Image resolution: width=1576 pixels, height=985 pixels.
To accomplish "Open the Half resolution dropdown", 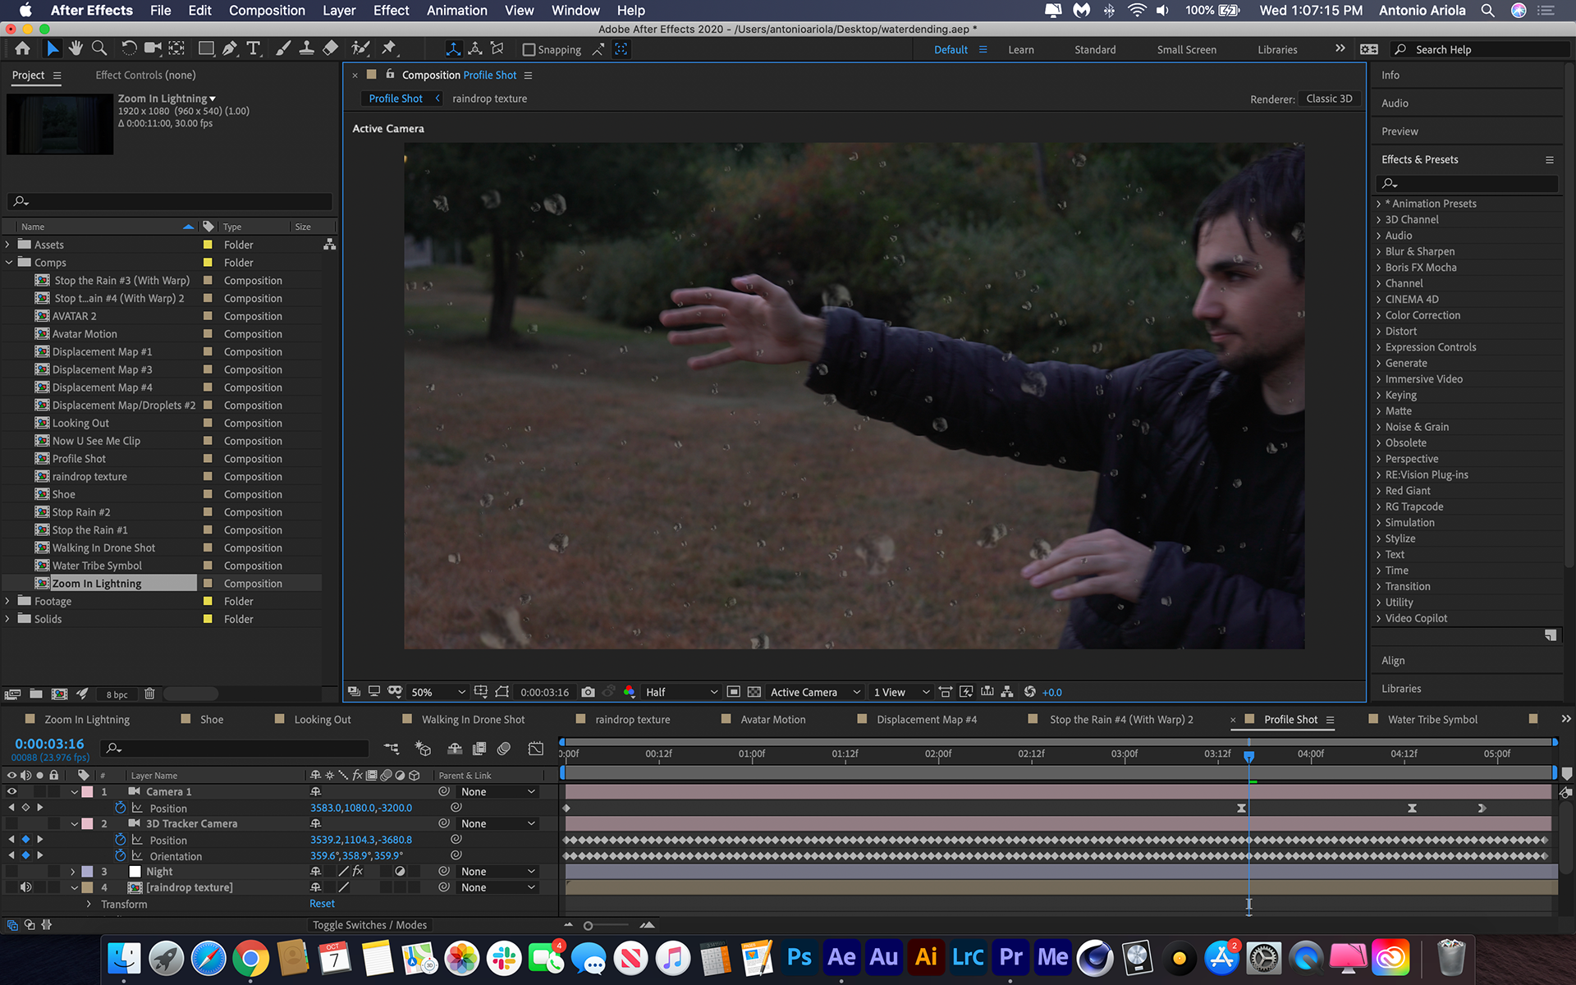I will click(x=680, y=692).
